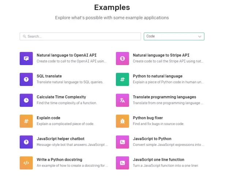This screenshot has height=185, width=234.
Task: Click the Natural language to Stripe API icon
Action: tap(122, 58)
